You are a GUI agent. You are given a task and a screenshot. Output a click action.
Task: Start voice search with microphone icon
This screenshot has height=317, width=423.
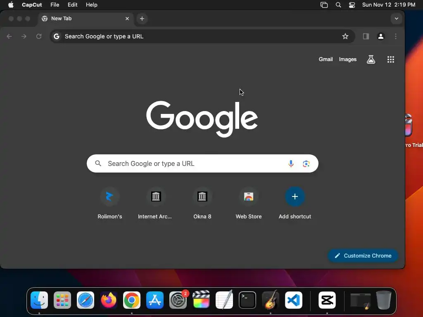pos(291,163)
